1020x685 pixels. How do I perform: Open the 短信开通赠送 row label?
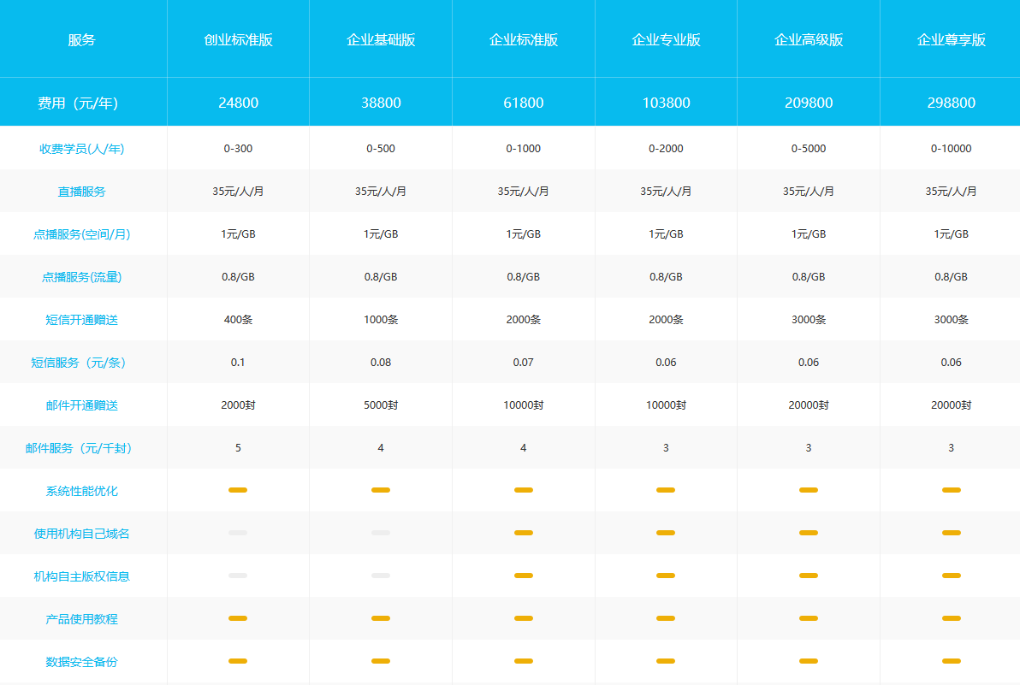point(81,320)
